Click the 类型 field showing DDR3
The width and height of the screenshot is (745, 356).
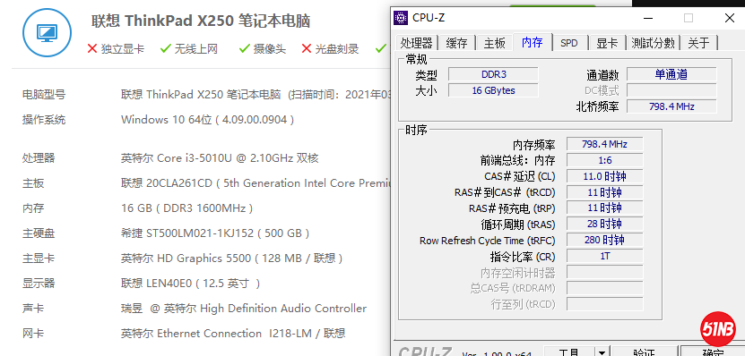(x=493, y=74)
